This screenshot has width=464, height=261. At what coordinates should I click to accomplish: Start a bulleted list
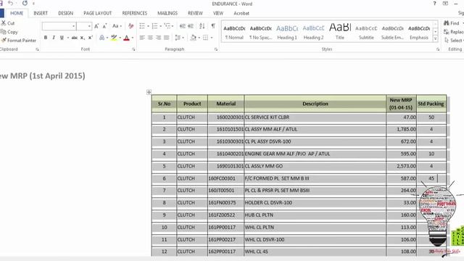[142, 26]
